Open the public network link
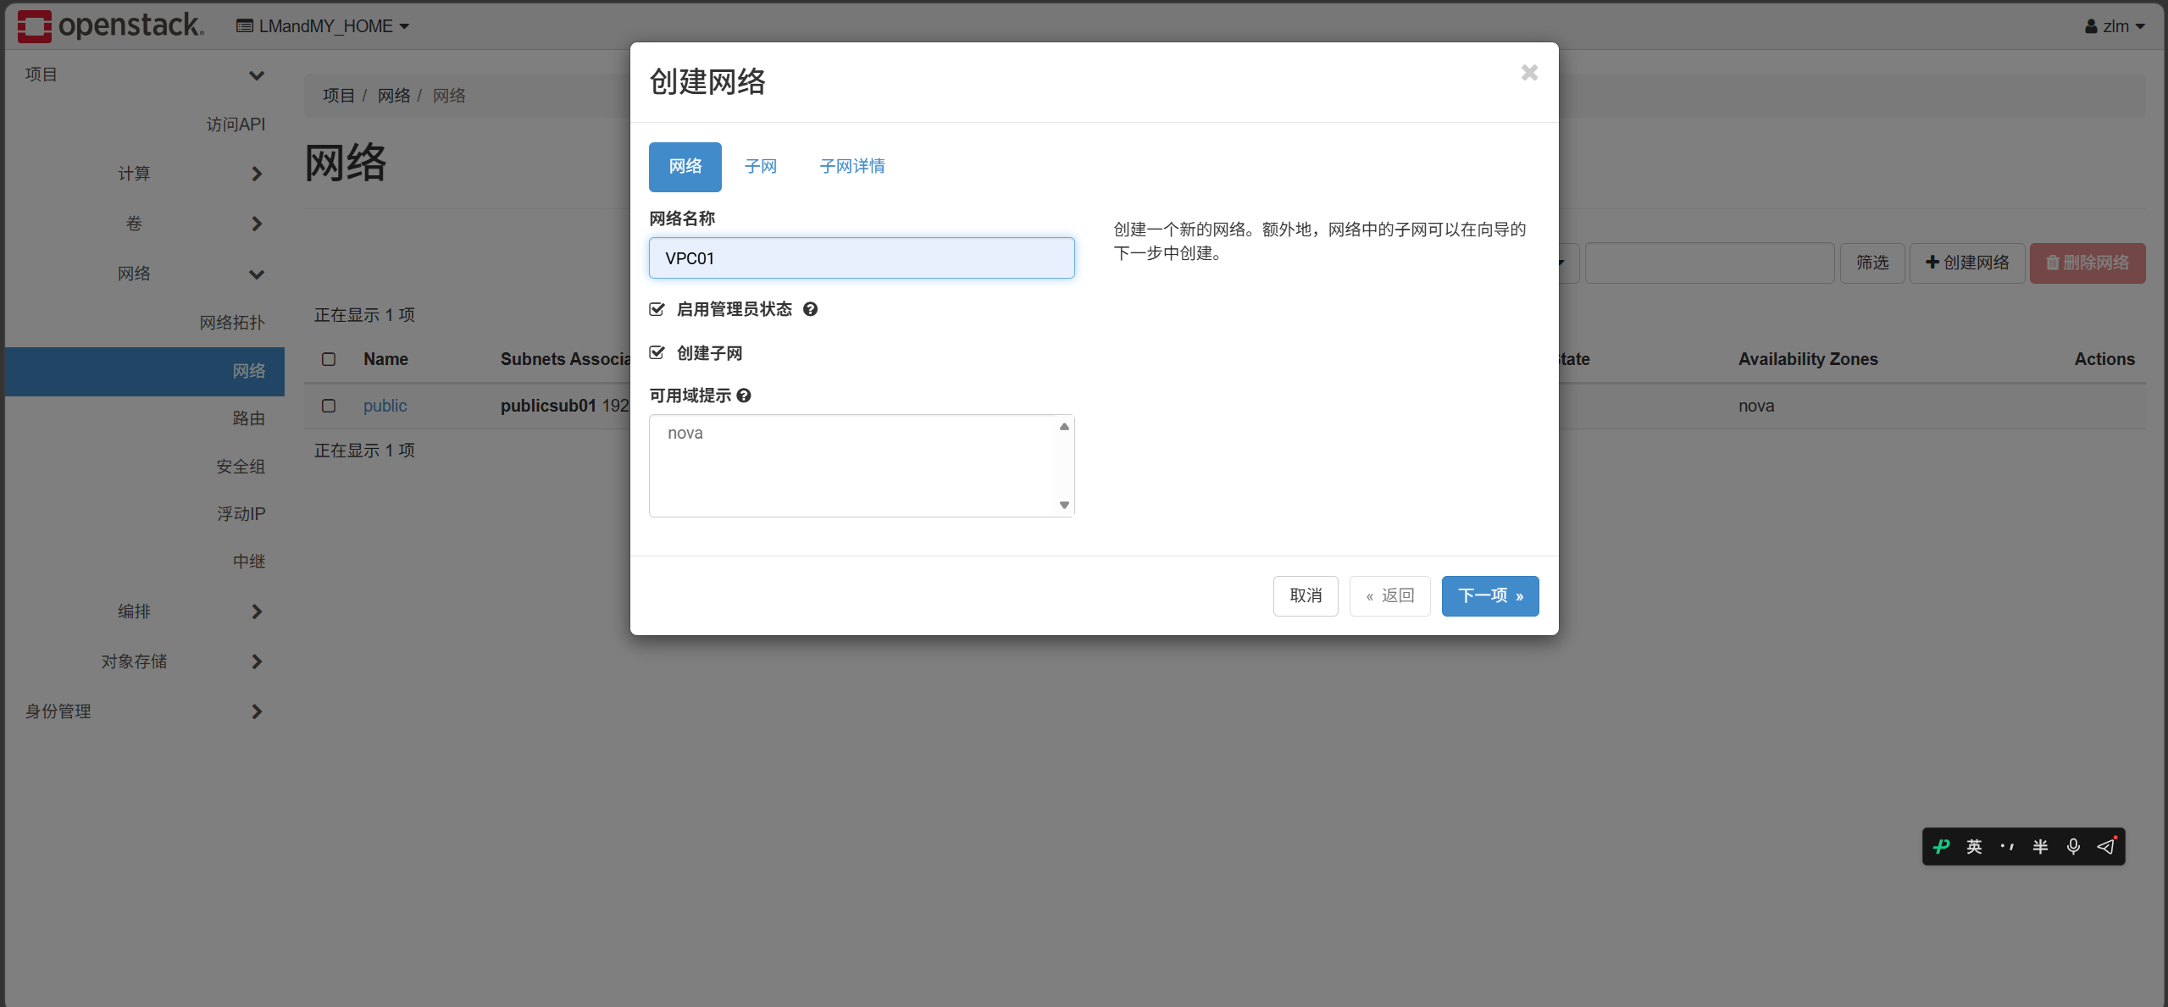 [385, 406]
